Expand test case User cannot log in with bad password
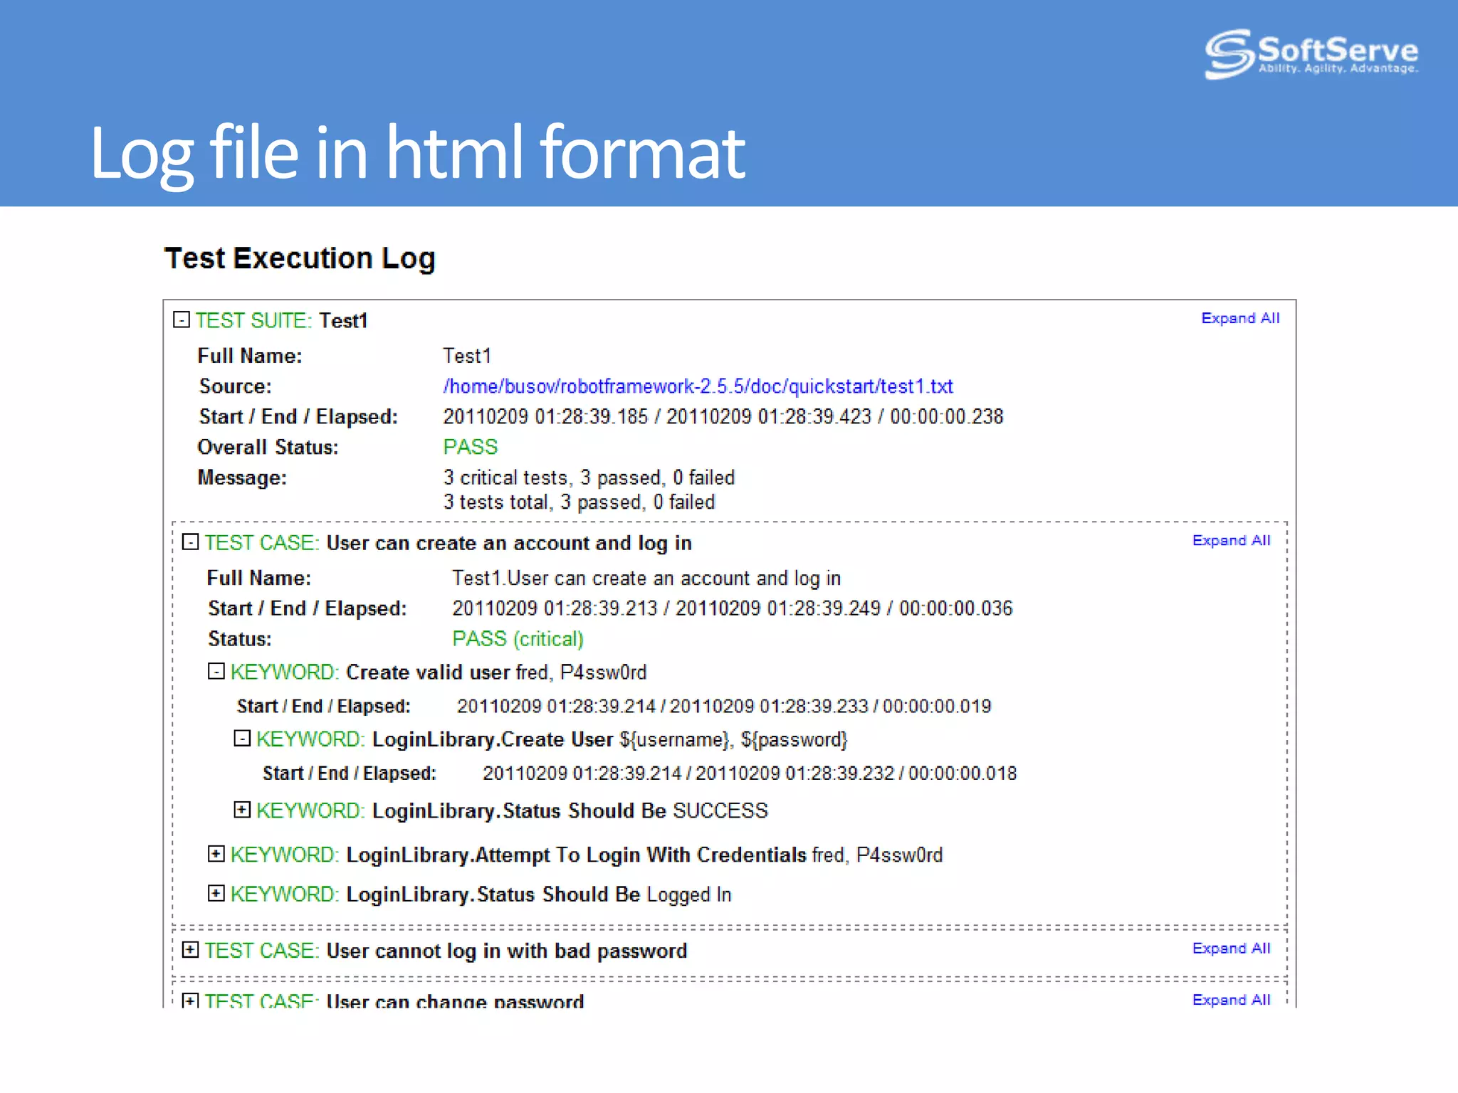Image resolution: width=1458 pixels, height=1093 pixels. point(190,949)
